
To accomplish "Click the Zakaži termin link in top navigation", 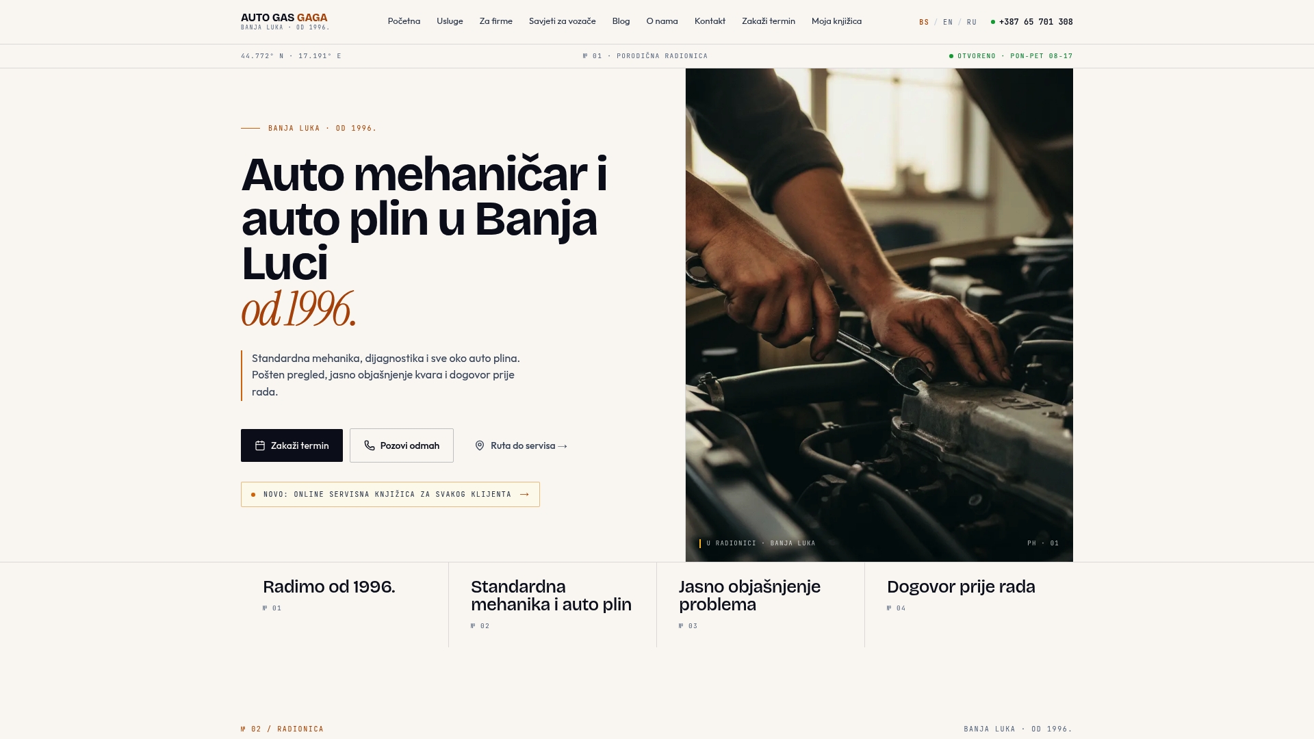I will (769, 21).
